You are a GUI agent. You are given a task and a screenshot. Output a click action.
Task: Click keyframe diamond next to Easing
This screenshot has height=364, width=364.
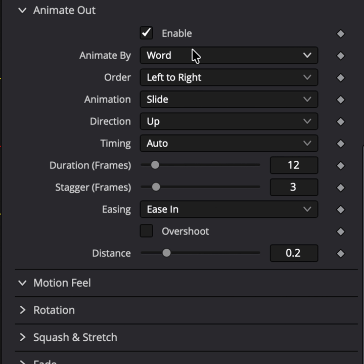click(341, 210)
